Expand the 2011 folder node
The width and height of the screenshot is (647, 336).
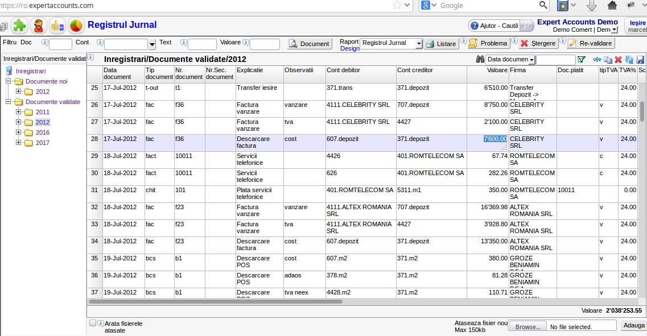pos(19,112)
